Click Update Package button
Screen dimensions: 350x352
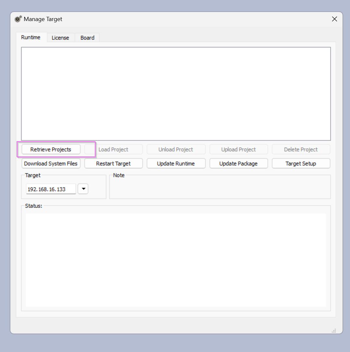(x=239, y=164)
